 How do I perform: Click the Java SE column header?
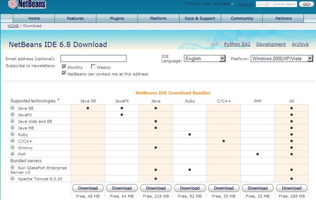coord(88,101)
